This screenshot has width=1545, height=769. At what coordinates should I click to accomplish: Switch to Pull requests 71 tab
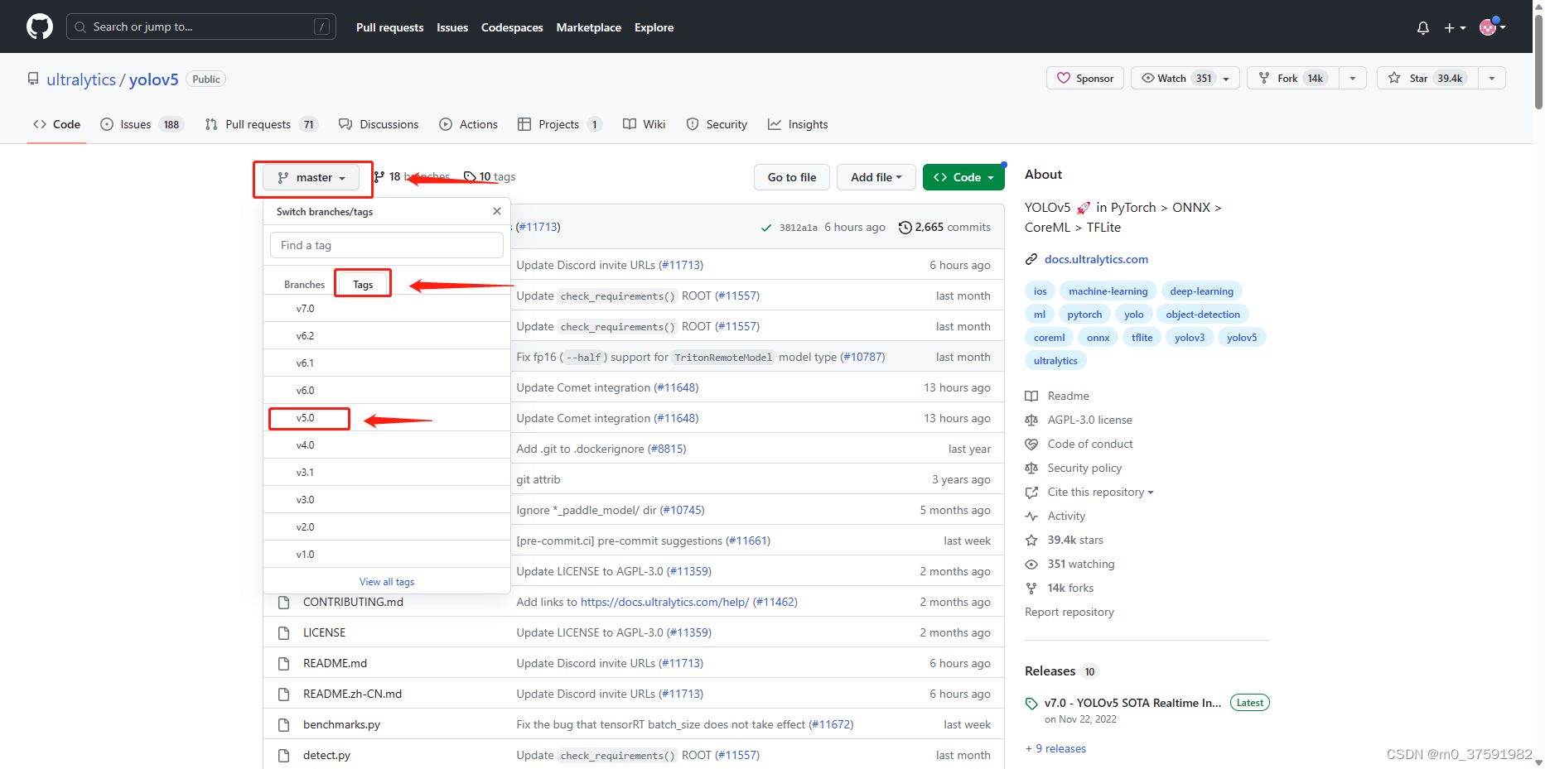[x=261, y=124]
